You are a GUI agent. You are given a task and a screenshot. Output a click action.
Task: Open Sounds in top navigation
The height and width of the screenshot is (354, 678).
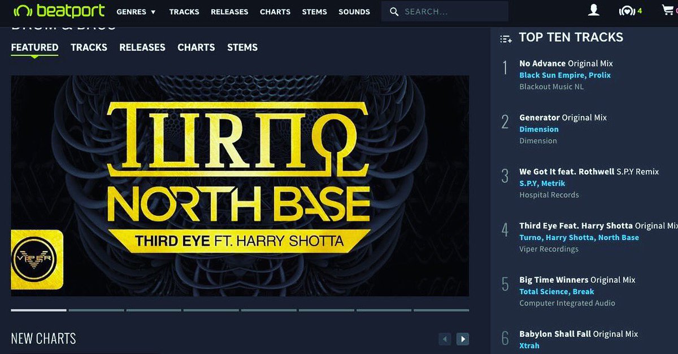(x=354, y=11)
